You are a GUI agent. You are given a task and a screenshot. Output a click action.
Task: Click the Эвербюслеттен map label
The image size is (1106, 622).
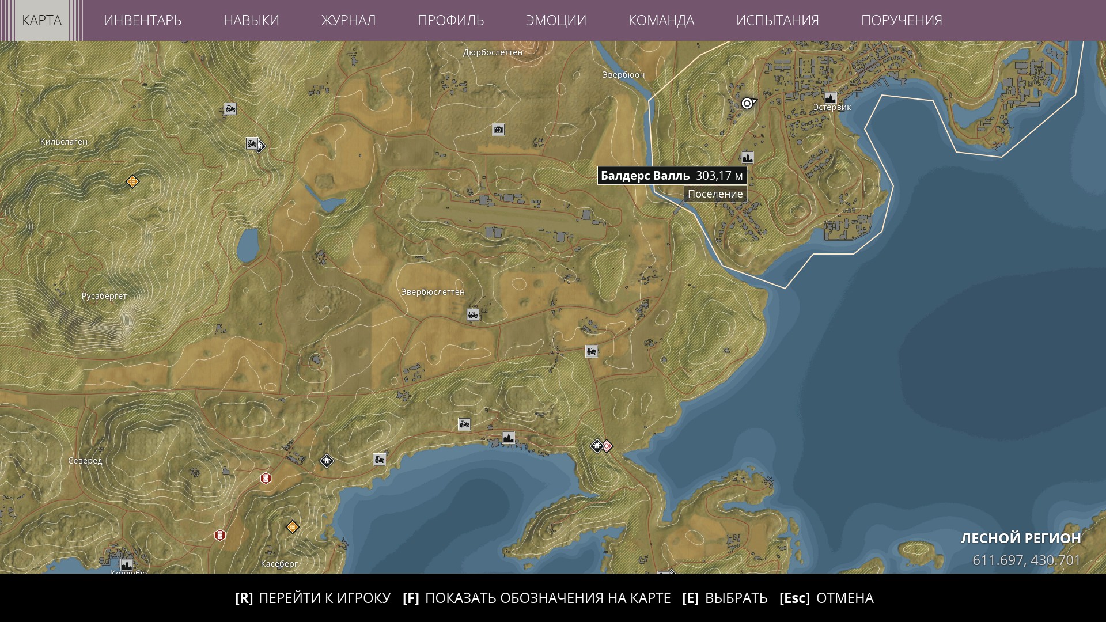[433, 292]
